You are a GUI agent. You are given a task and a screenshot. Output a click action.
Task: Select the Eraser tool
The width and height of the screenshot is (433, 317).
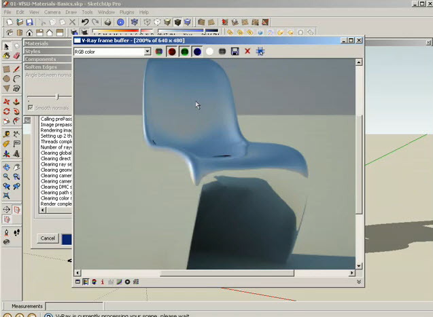(x=16, y=56)
